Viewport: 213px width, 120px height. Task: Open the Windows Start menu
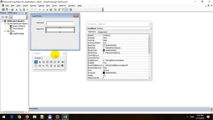[x=4, y=117]
